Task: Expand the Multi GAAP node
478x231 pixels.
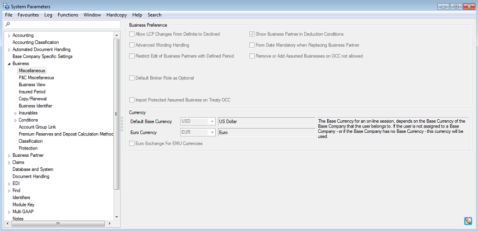Action: (x=9, y=212)
